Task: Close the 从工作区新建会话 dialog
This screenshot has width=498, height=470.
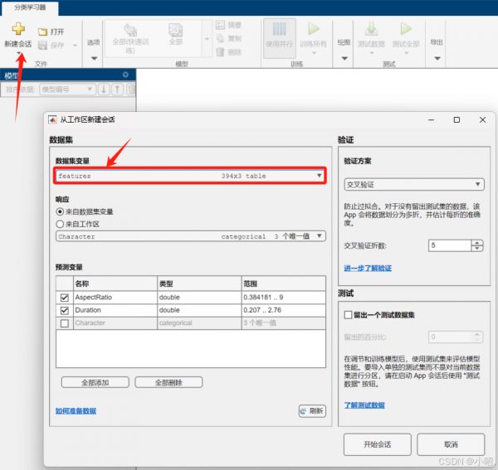Action: click(482, 119)
